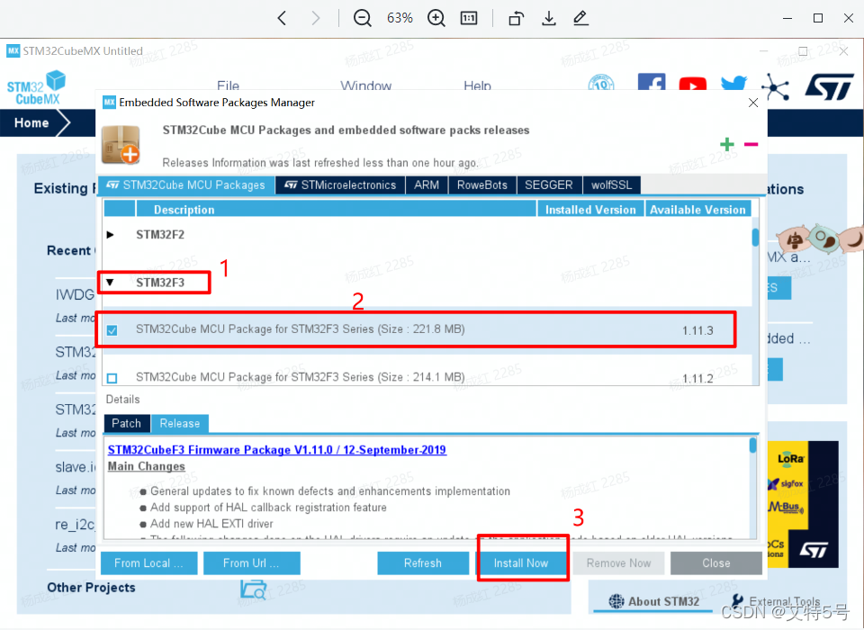Switch to wolfSSL tab
This screenshot has height=630, width=864.
point(612,185)
